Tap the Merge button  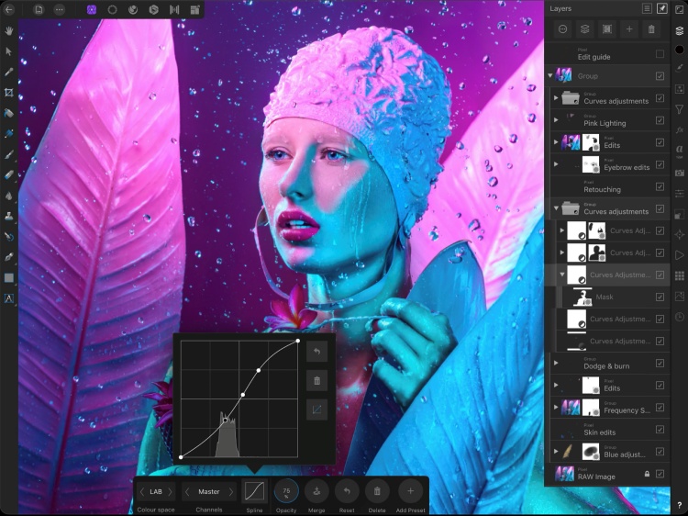(316, 491)
